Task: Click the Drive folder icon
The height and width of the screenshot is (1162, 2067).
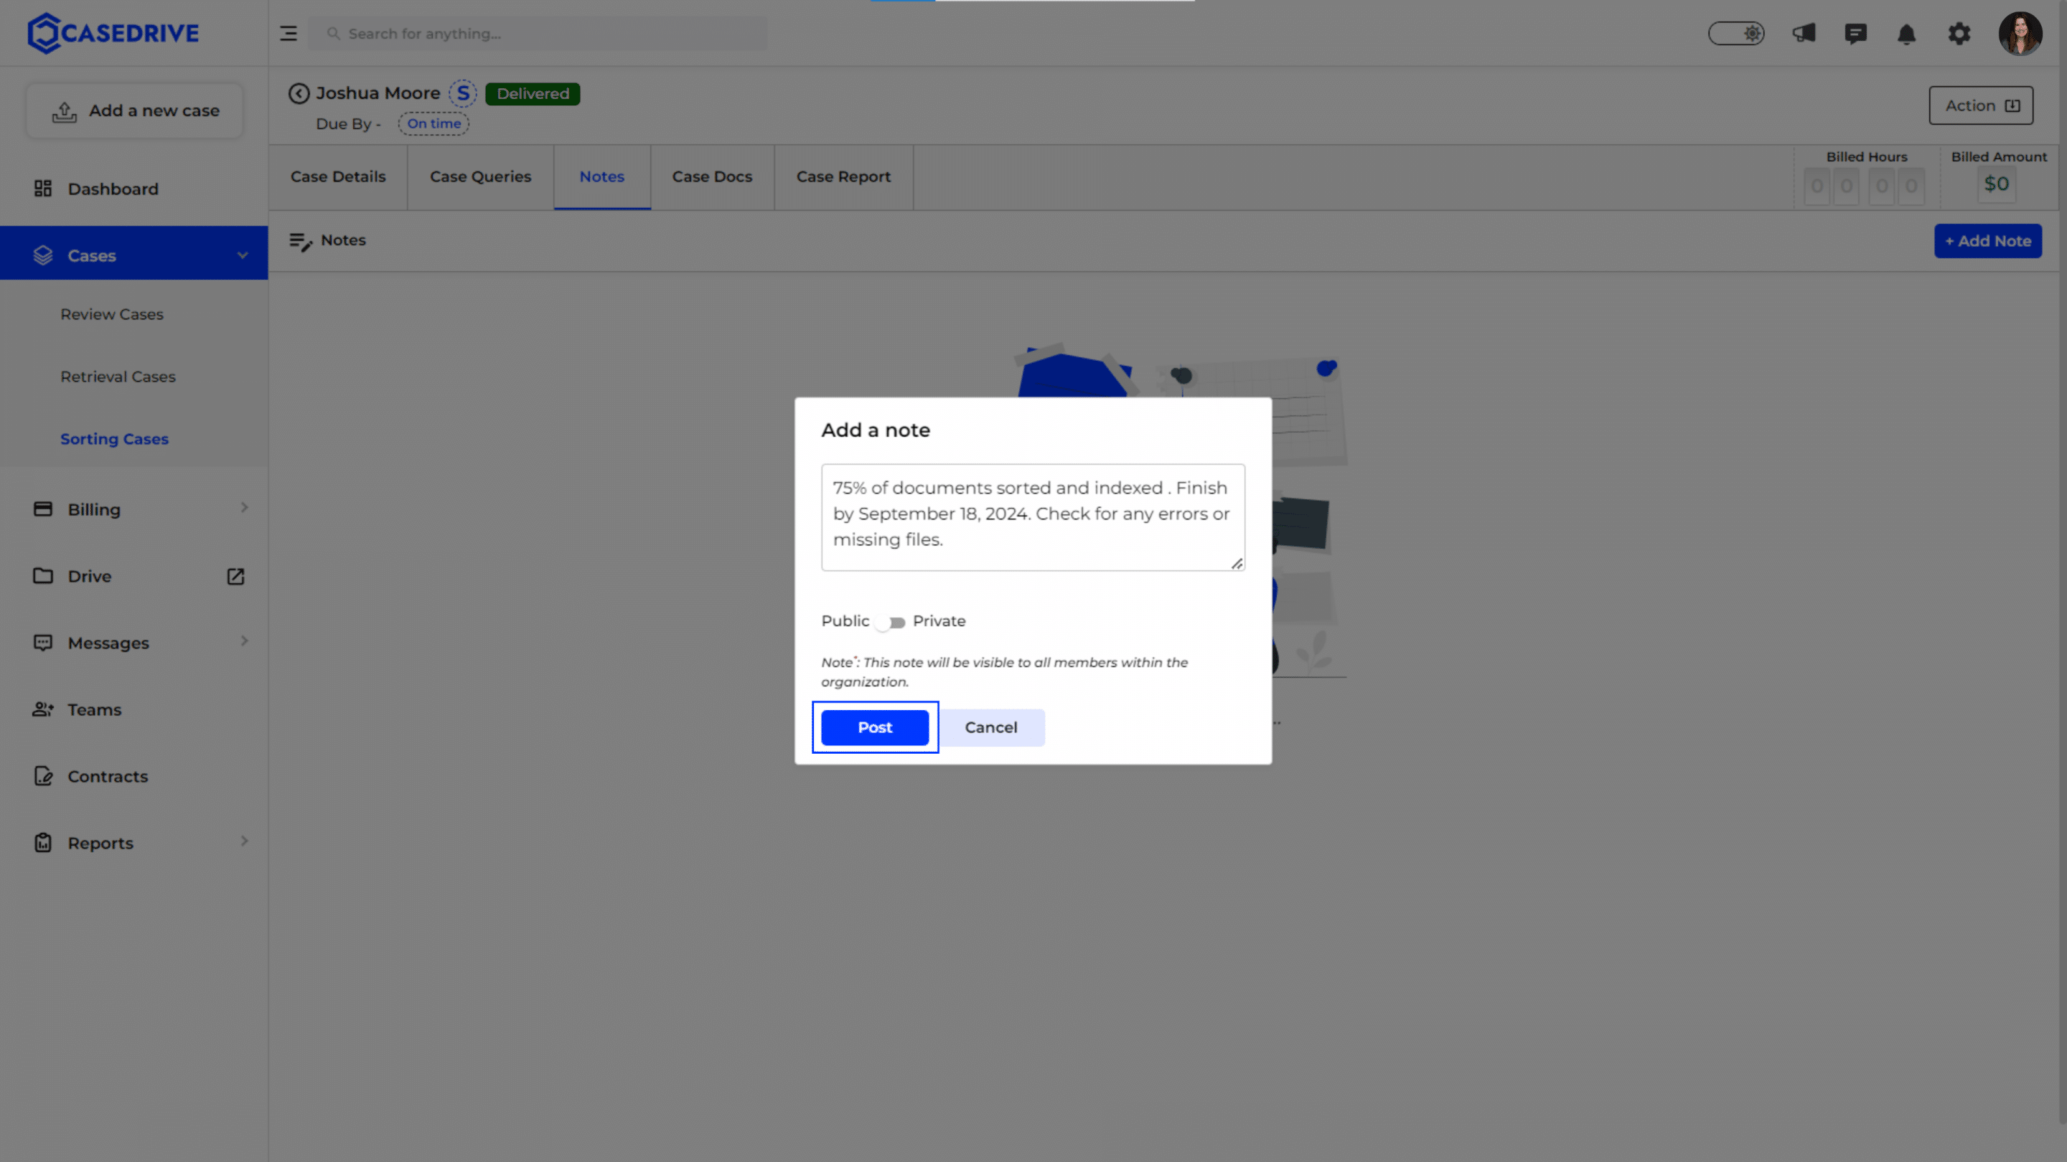Action: pos(42,576)
